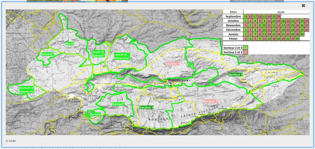This screenshot has width=315, height=149.
Task: Click the green Secteur 2 et 4 legend square
Action: 246,48
